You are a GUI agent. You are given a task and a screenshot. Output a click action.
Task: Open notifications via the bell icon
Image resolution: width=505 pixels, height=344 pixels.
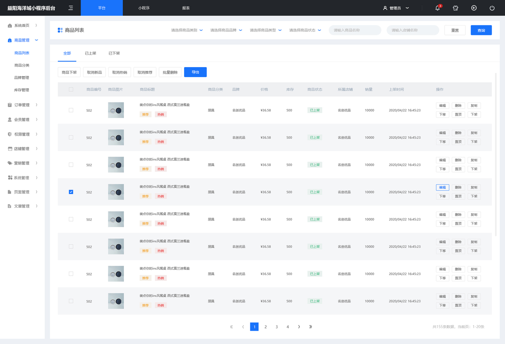click(x=438, y=8)
